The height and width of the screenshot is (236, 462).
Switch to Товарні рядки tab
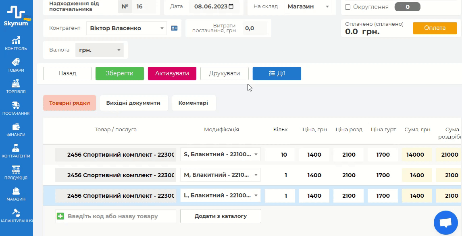69,103
